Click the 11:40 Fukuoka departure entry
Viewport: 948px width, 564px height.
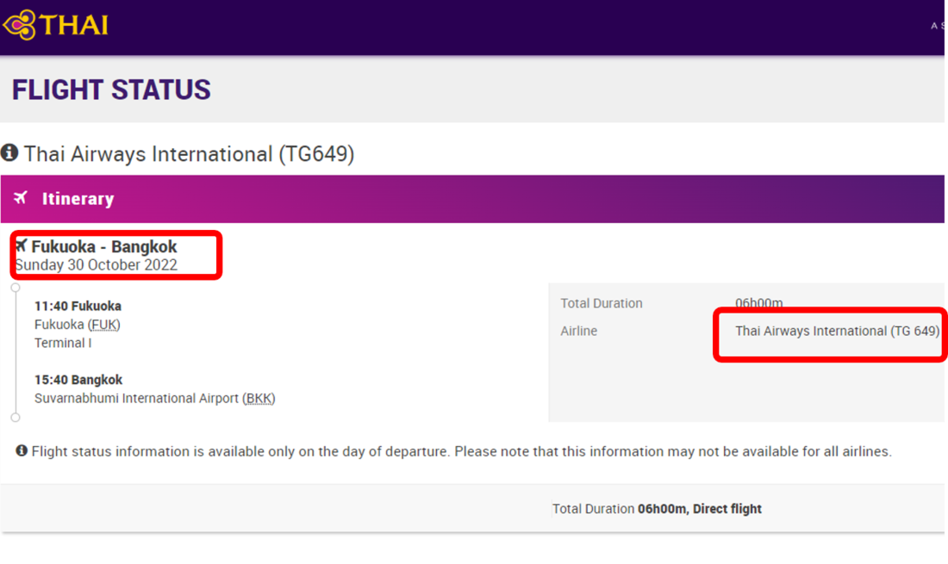78,307
